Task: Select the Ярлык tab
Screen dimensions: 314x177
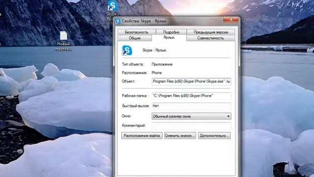Action: point(169,37)
